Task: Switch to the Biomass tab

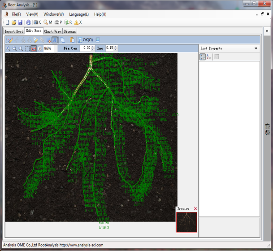Action: tap(69, 31)
